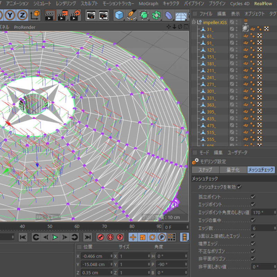Click the record keyframe key icon

click(x=100, y=237)
